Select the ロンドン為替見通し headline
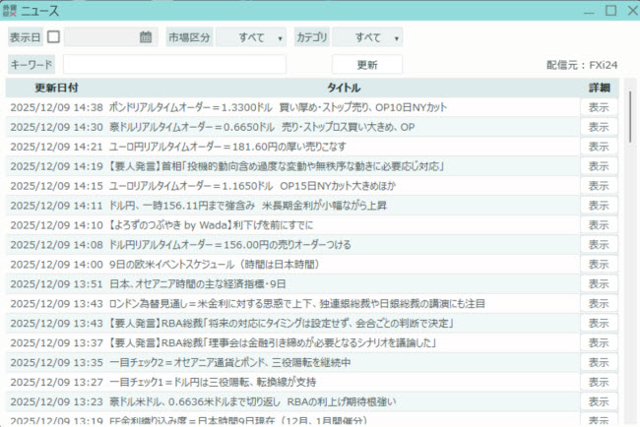This screenshot has width=640, height=427. [296, 304]
